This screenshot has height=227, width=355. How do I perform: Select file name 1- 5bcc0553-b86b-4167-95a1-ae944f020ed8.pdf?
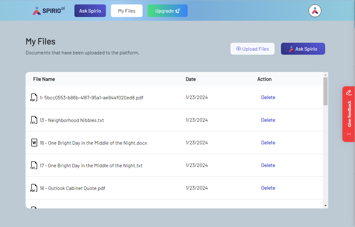(91, 97)
